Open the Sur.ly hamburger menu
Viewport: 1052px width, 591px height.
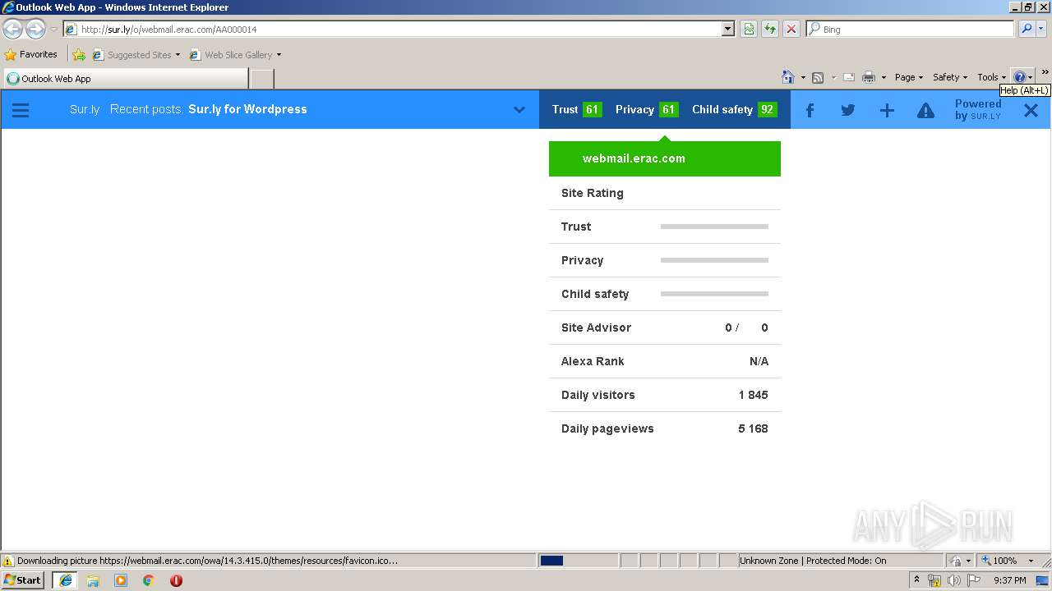tap(21, 110)
